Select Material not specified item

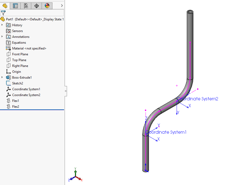29,48
